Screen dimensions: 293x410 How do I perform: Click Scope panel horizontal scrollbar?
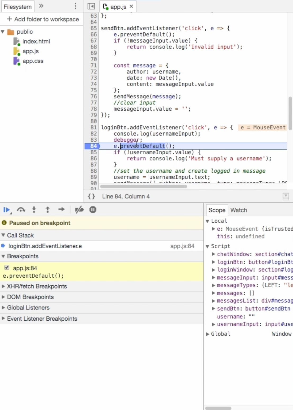[x=218, y=408]
